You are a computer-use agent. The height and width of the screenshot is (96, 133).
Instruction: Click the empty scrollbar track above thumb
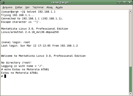click(130, 40)
